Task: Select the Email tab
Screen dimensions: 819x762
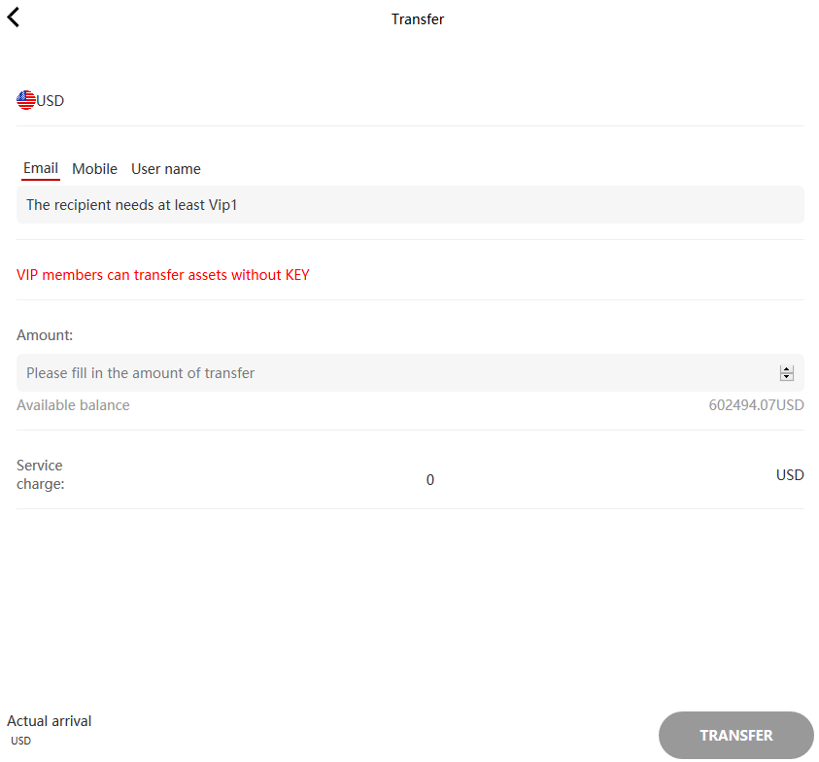Action: point(40,167)
